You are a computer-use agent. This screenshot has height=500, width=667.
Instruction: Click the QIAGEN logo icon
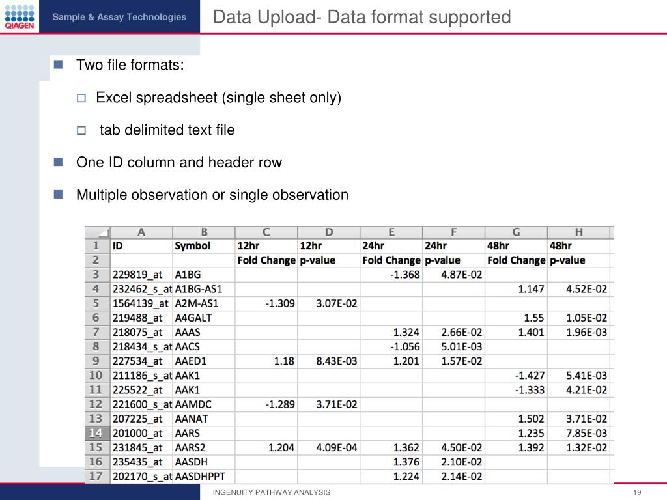tap(19, 16)
